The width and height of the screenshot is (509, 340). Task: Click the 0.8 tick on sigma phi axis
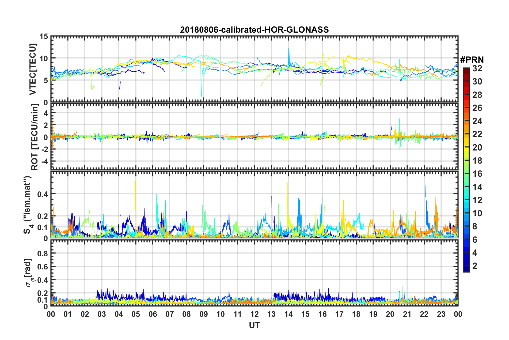pos(42,253)
